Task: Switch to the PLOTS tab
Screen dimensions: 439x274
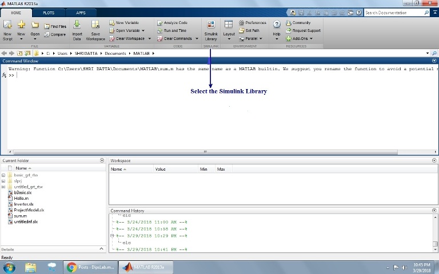Action: point(49,13)
